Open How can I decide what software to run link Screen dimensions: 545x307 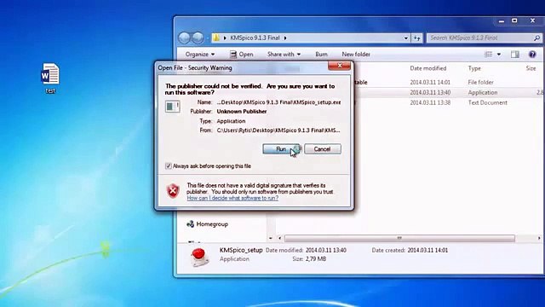[232, 198]
